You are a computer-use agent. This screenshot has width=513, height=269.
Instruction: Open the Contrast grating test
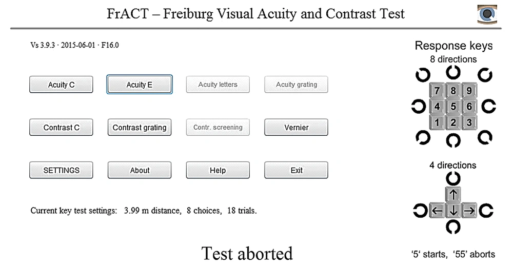tap(140, 127)
